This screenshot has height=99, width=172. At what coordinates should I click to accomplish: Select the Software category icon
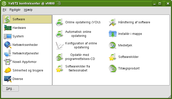point(7,19)
